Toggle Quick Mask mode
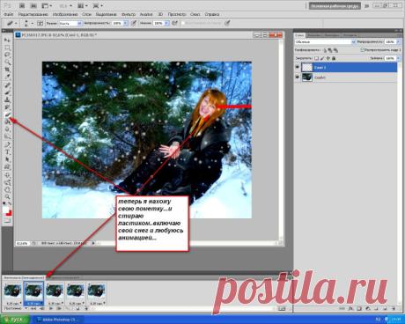This screenshot has height=324, width=405. pyautogui.click(x=7, y=220)
